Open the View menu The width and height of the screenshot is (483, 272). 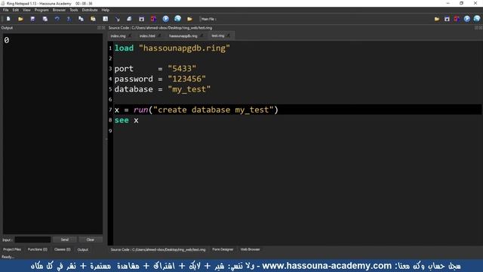click(x=26, y=10)
